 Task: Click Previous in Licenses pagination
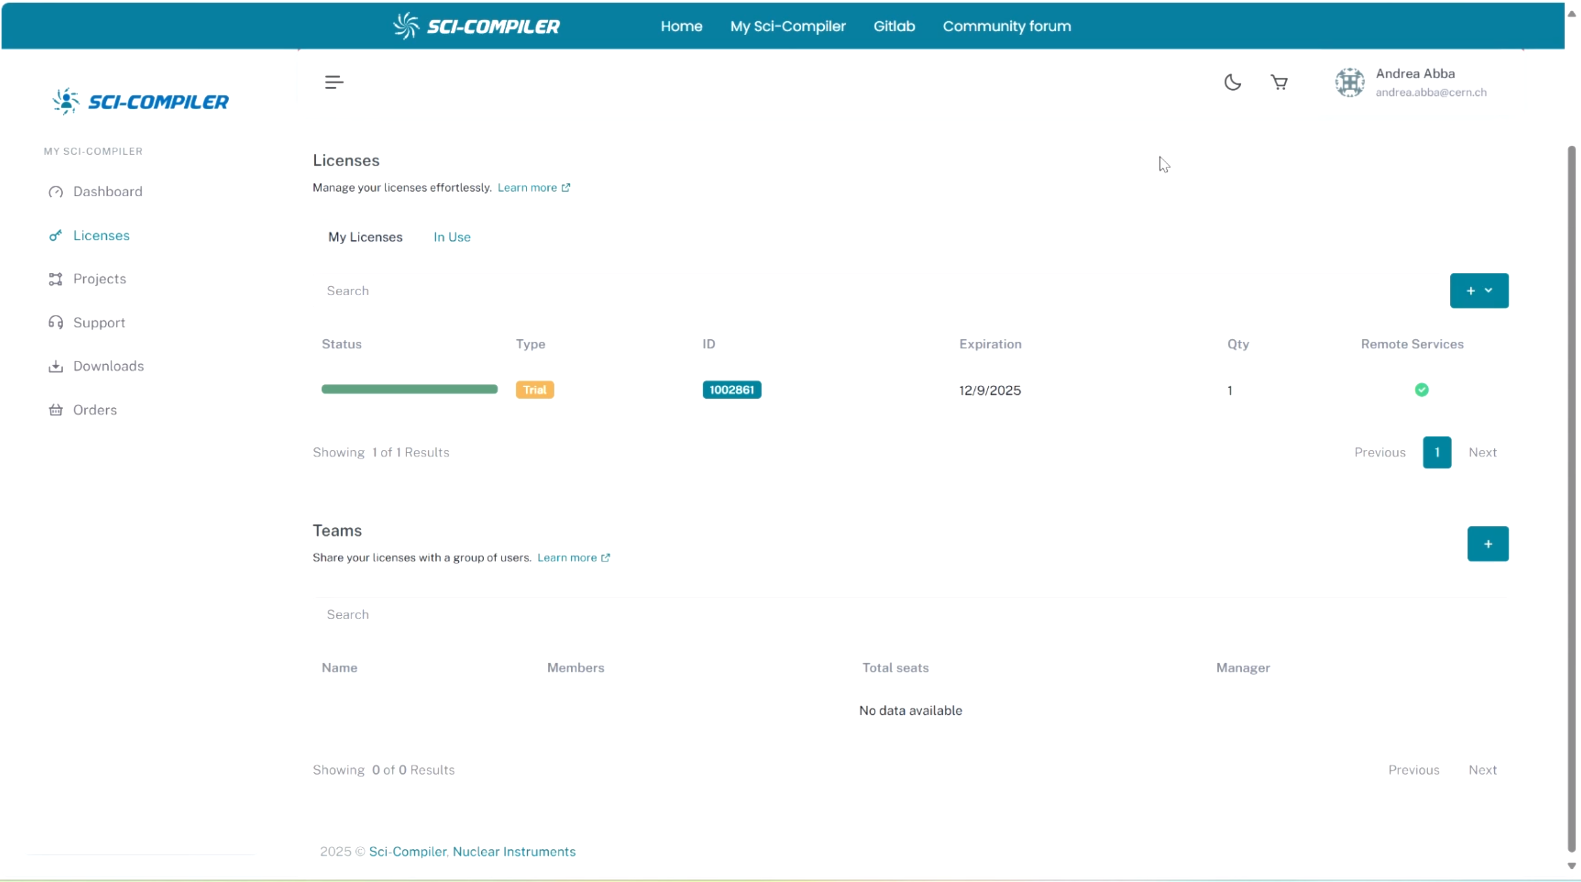1380,452
